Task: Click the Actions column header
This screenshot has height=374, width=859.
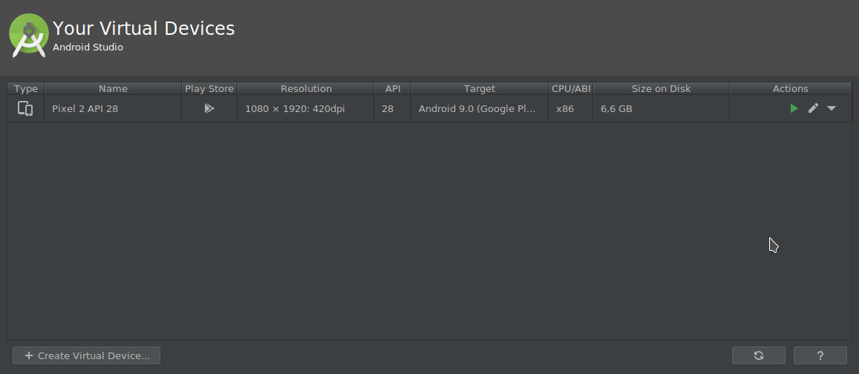Action: 791,89
